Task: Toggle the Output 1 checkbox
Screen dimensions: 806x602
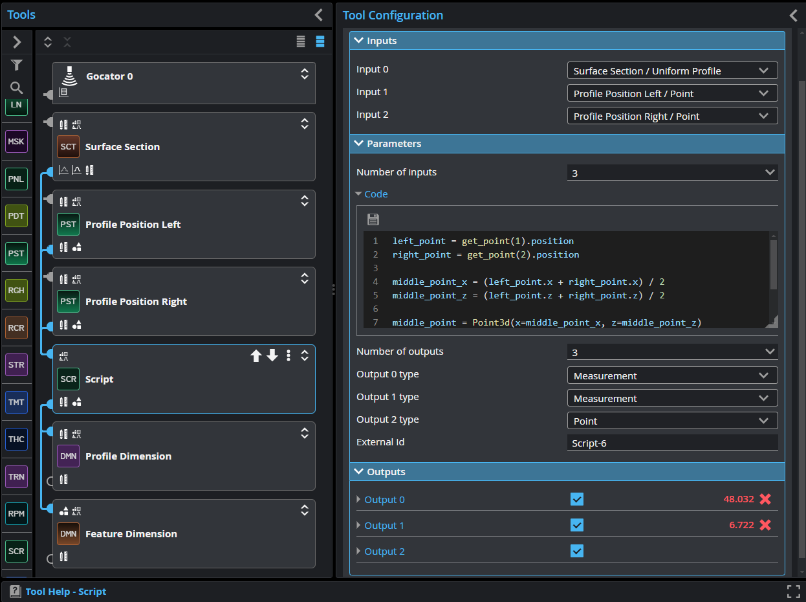Action: (x=577, y=525)
